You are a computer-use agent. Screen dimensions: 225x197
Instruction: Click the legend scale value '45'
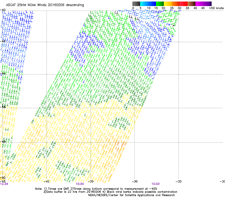pos(203,8)
